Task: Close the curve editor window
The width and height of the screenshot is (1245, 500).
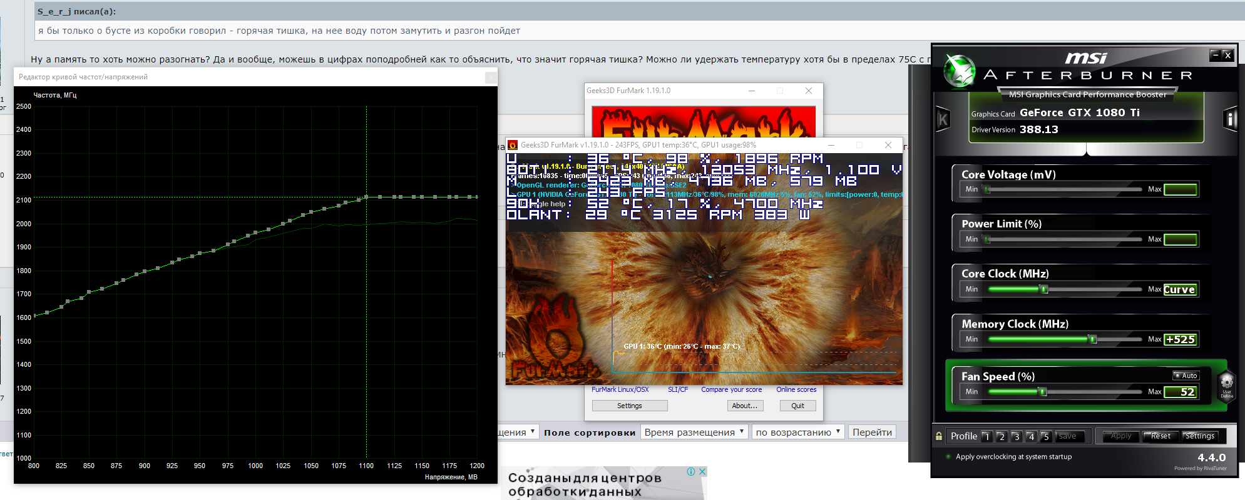Action: click(x=491, y=77)
